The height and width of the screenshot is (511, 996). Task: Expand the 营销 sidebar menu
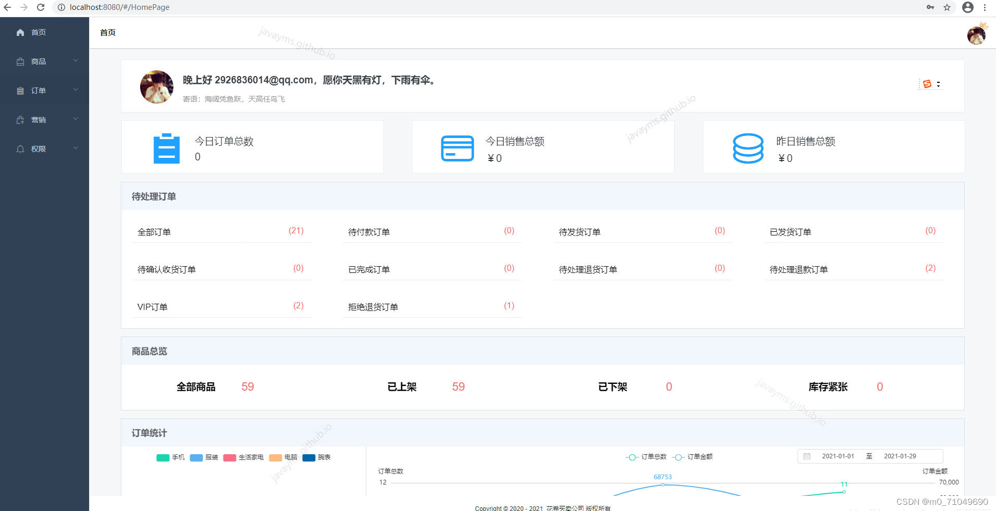point(76,119)
